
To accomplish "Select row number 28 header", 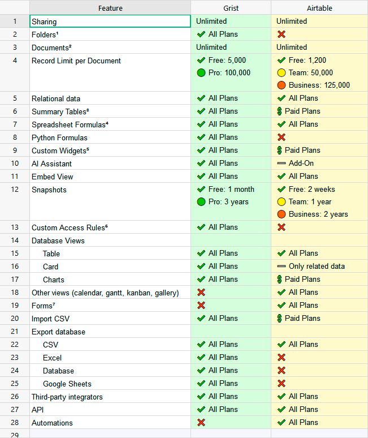I will pos(15,423).
